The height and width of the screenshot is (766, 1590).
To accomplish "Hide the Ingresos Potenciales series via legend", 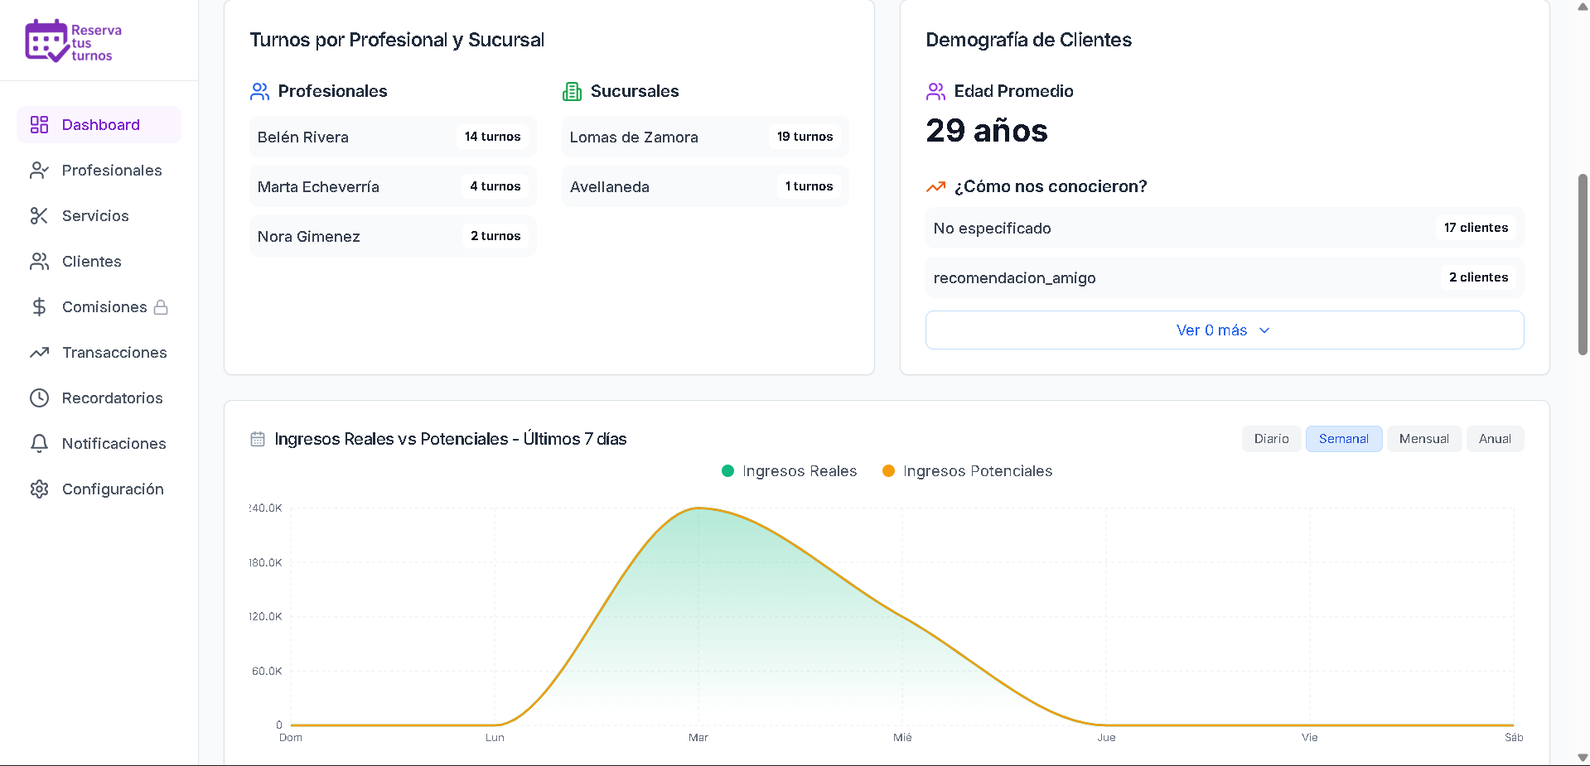I will pos(966,470).
